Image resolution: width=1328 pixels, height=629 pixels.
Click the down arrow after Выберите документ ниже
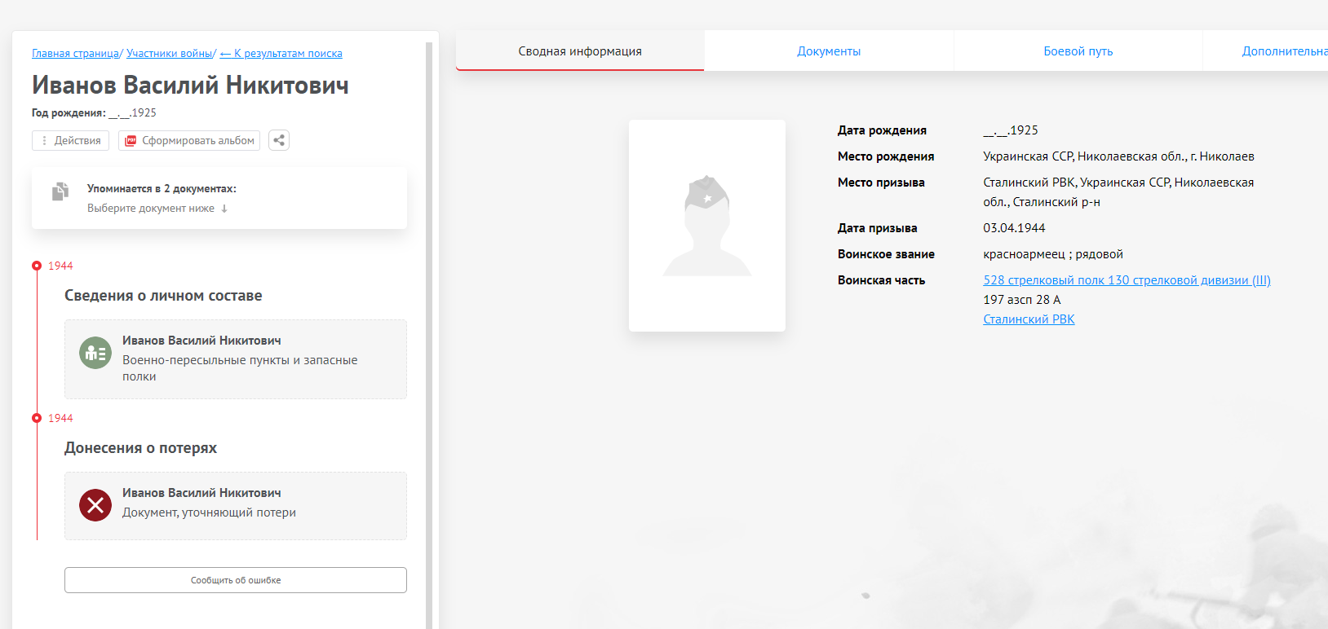click(224, 209)
